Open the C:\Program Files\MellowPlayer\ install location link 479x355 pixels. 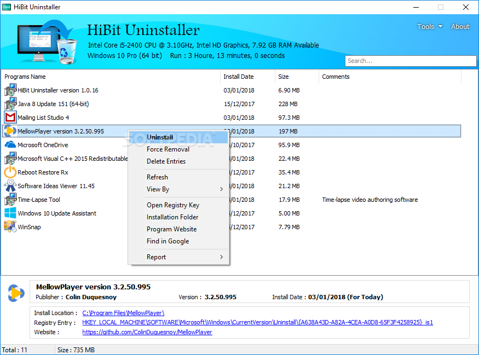point(123,313)
